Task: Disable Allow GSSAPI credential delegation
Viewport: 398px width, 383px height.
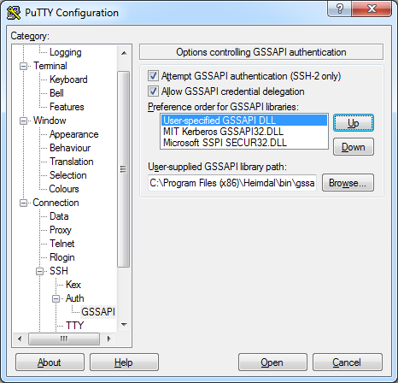Action: (153, 91)
